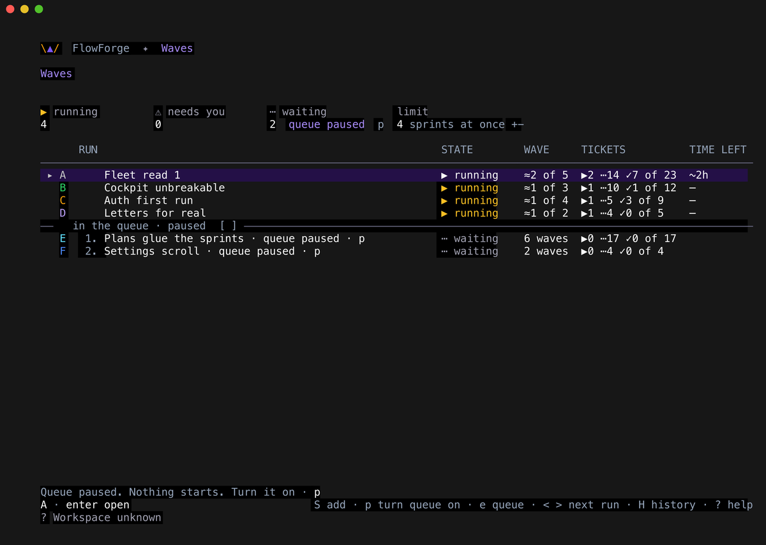Click the < > next run hint

pyautogui.click(x=581, y=505)
